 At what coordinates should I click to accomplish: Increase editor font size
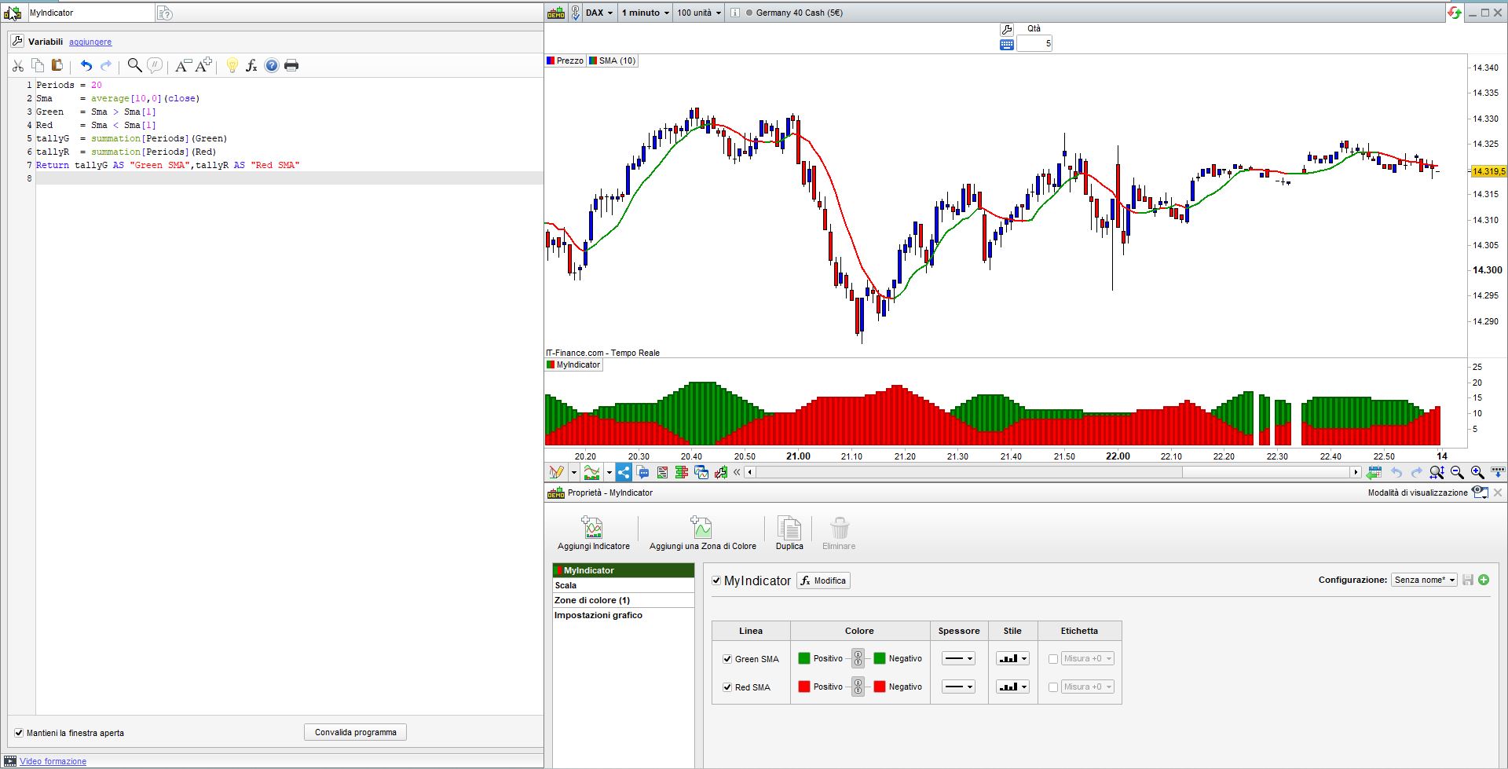coord(203,65)
